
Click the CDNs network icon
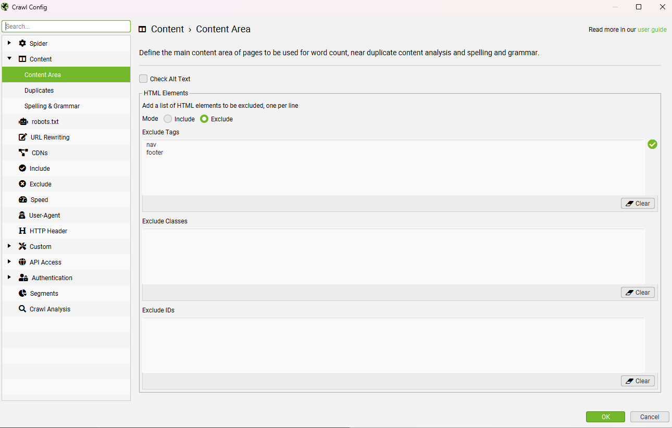23,153
